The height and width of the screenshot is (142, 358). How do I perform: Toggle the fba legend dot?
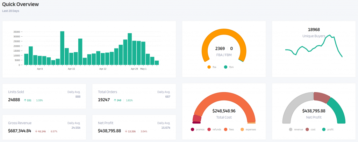coord(209,67)
